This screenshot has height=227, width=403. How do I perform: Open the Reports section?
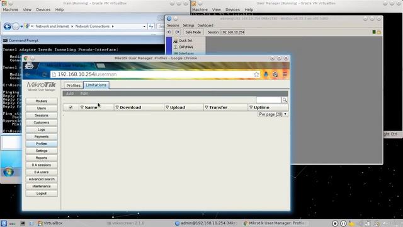click(x=42, y=158)
